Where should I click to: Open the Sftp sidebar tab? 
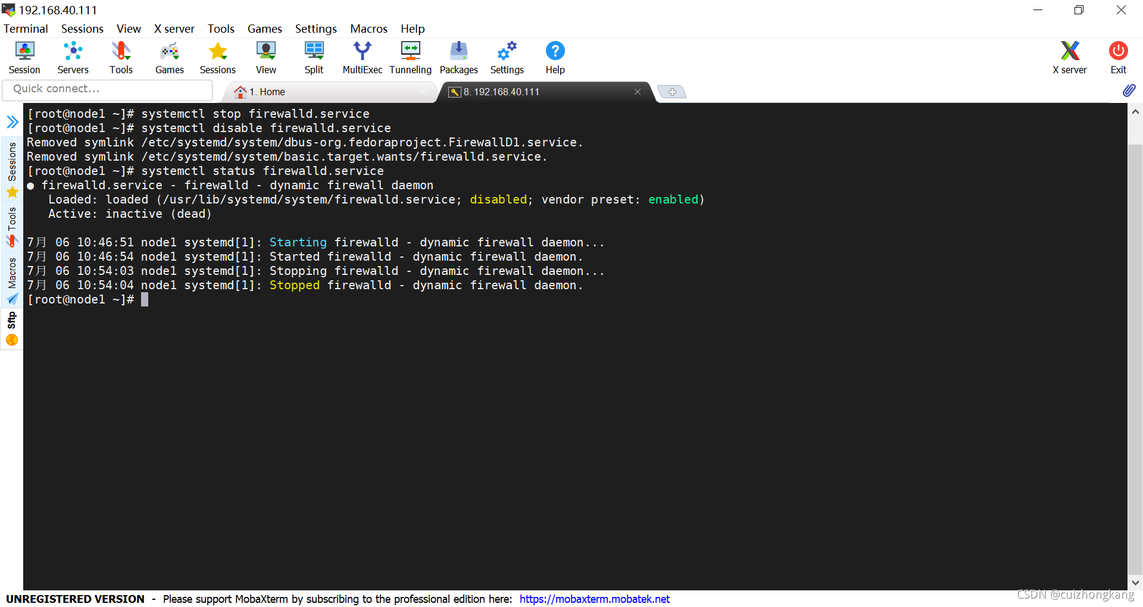pyautogui.click(x=12, y=329)
